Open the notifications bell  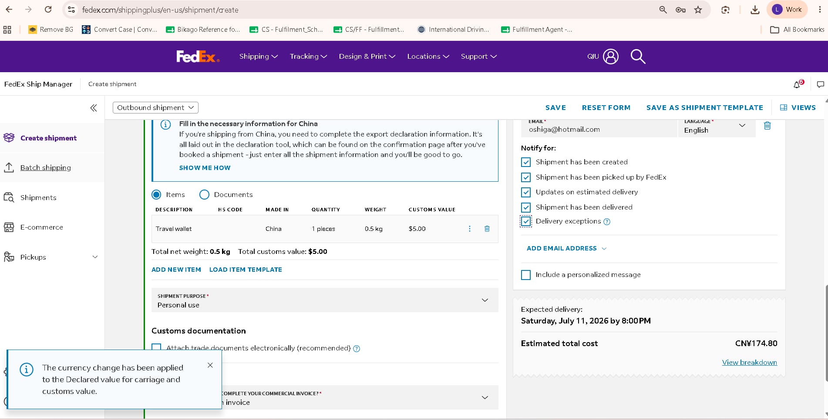pyautogui.click(x=798, y=84)
